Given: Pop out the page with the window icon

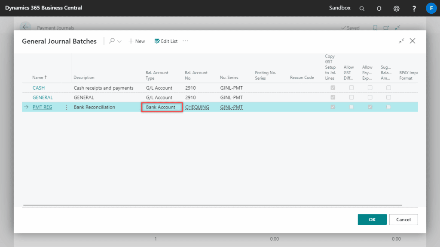Looking at the screenshot, I should click(x=386, y=27).
